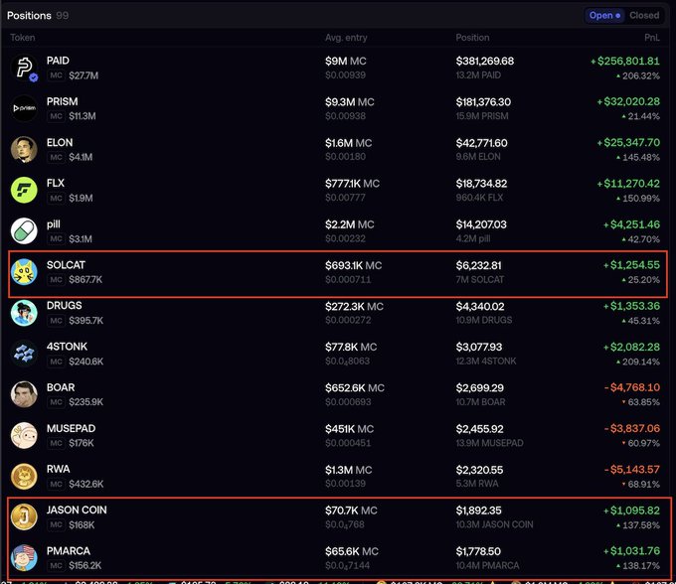Click the SOLCAT token name
Screen dimensions: 676x584
click(x=66, y=265)
